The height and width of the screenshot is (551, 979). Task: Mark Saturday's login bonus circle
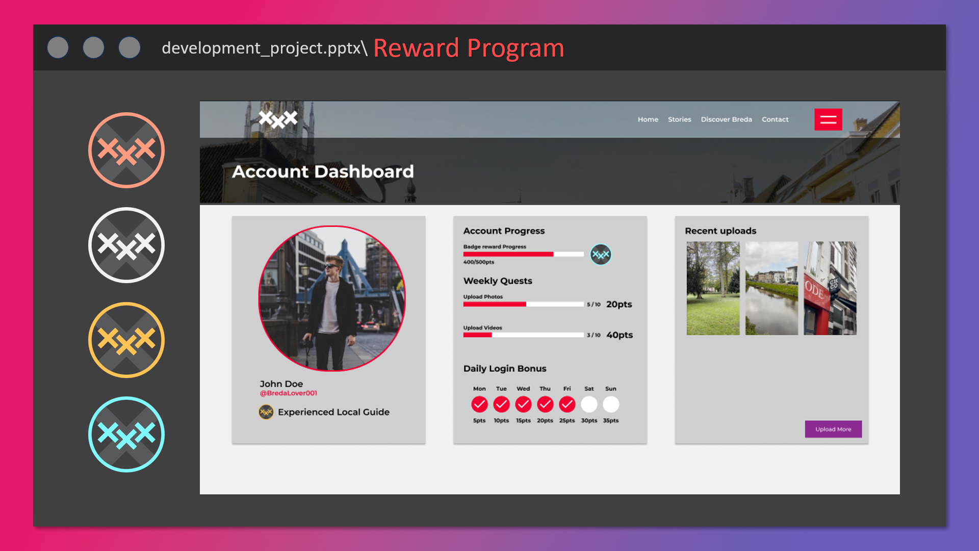[589, 404]
